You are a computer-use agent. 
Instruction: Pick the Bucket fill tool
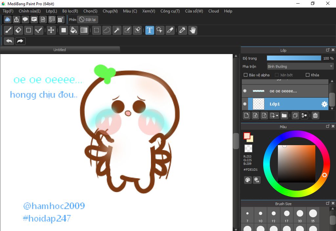tap(74, 30)
